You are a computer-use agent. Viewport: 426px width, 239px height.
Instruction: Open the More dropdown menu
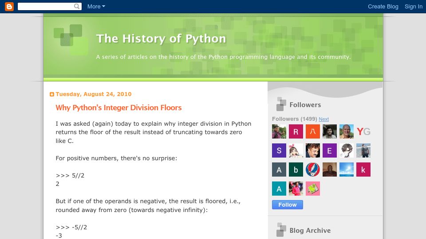pyautogui.click(x=96, y=7)
